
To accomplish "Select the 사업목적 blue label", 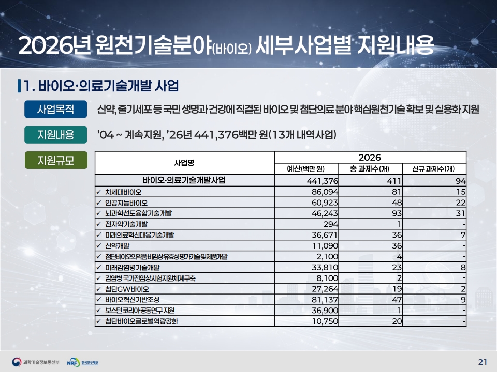I will pyautogui.click(x=56, y=110).
